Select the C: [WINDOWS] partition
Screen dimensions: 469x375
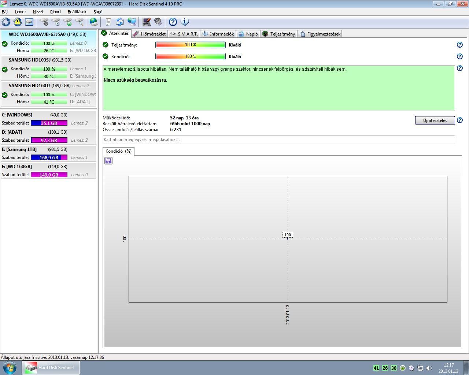[48, 119]
